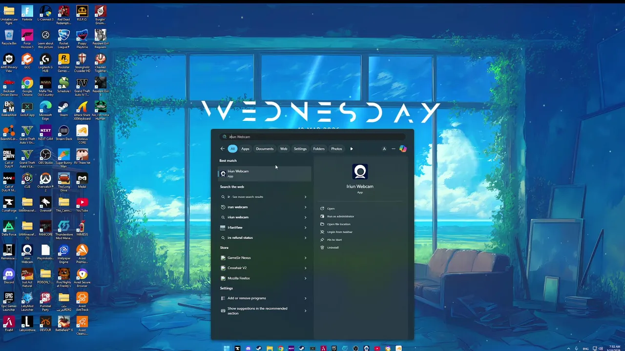Image resolution: width=625 pixels, height=351 pixels.
Task: Select the Wallpaper Engine desktop icon
Action: pos(63,254)
